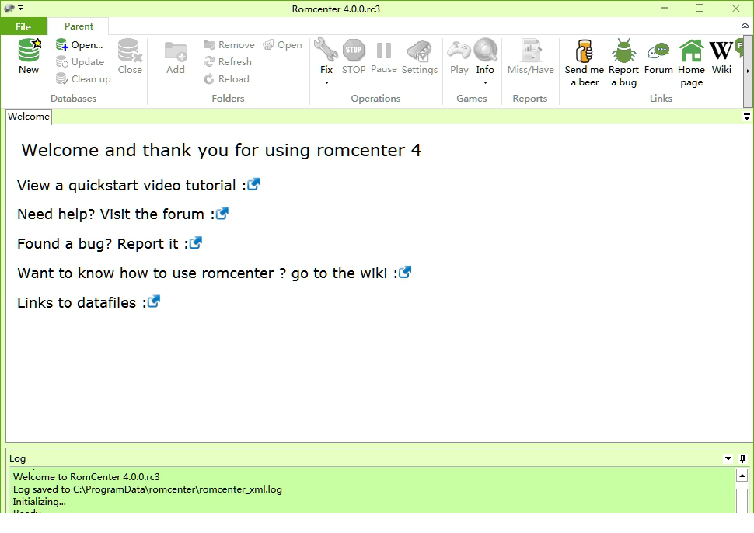Expand ribbon overflow arrow at right edge
Screen dimensions: 754x533
748,71
